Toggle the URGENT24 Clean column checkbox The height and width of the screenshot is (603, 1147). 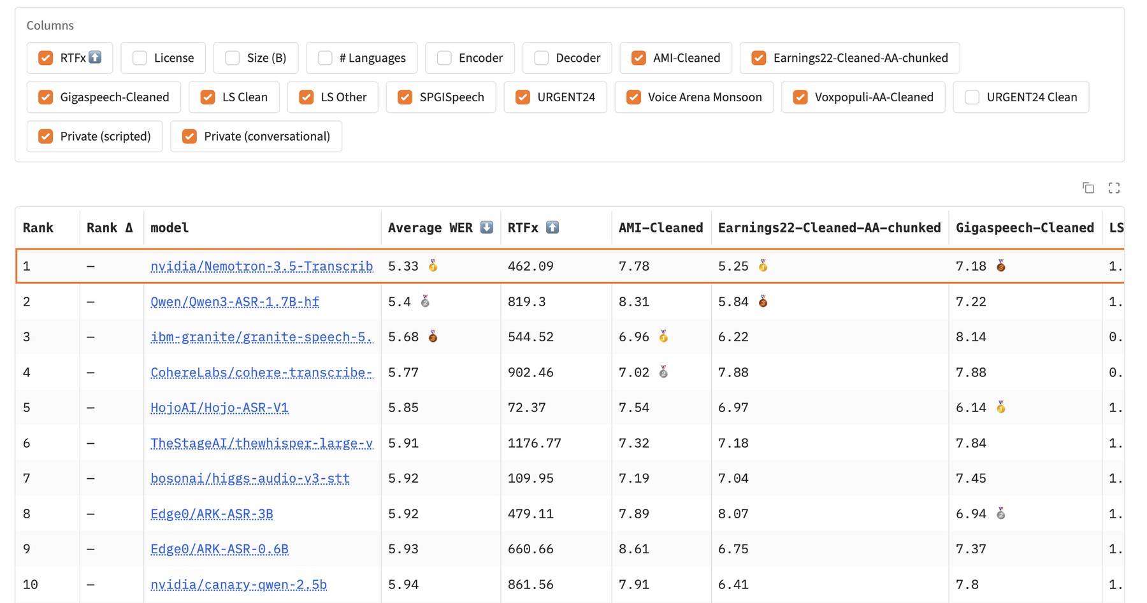tap(972, 97)
